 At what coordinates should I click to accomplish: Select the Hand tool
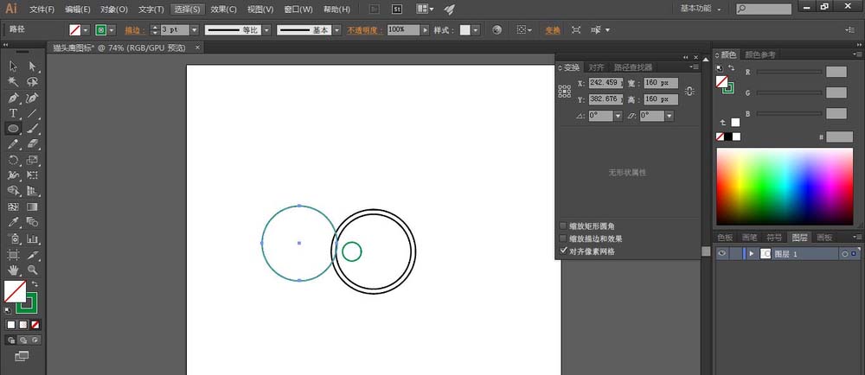click(13, 270)
